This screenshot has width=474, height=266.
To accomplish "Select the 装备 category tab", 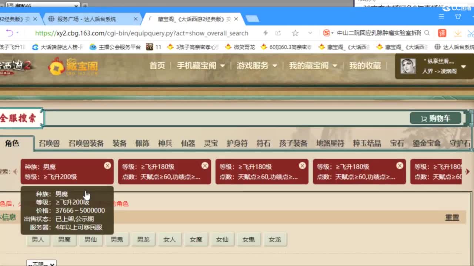I will pos(119,143).
